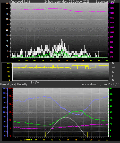Click the "24 hour graph day : 22 October 2026" title
The width and height of the screenshot is (120, 143).
(67, 2)
